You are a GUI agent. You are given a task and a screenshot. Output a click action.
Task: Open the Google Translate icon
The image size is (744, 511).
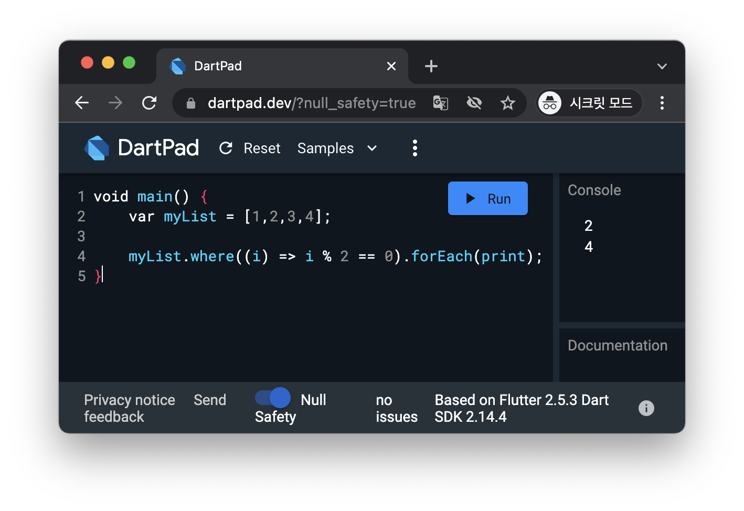(x=440, y=103)
